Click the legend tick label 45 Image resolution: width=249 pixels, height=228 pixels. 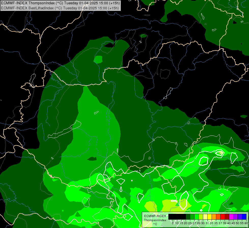click(233, 223)
